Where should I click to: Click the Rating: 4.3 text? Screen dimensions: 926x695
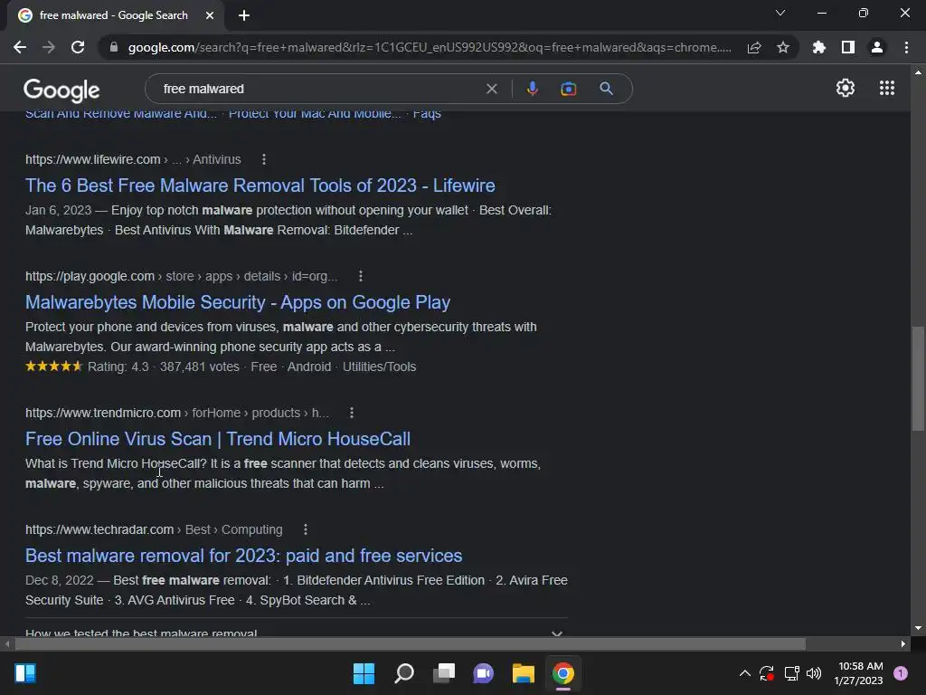[118, 367]
